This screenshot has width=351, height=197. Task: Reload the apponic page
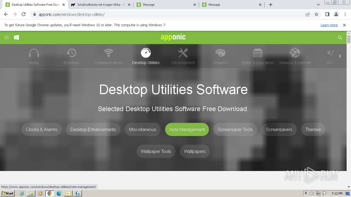(24, 15)
